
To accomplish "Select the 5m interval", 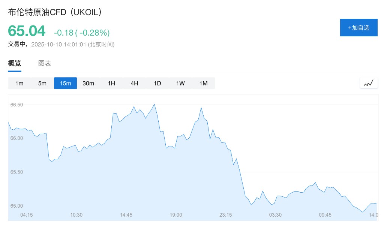I will [x=42, y=83].
